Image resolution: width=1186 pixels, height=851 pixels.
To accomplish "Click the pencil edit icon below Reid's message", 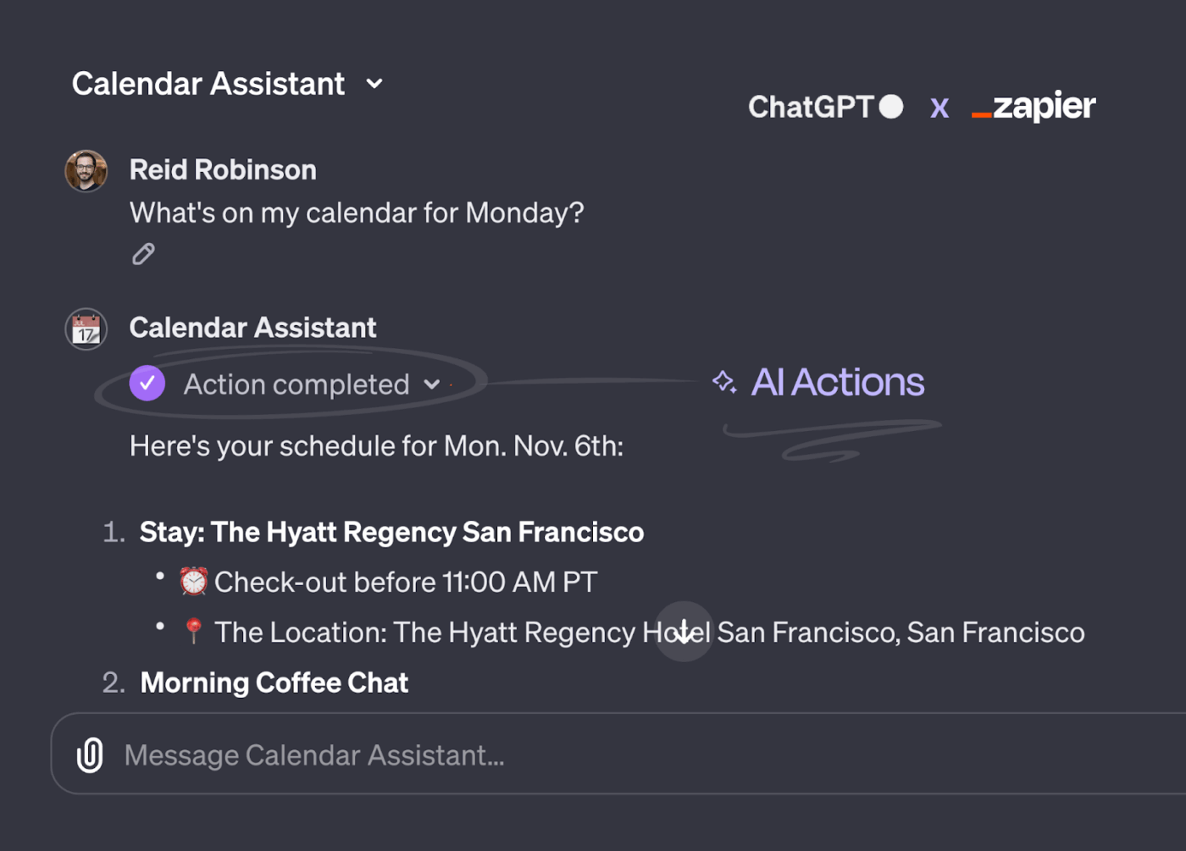I will 143,253.
